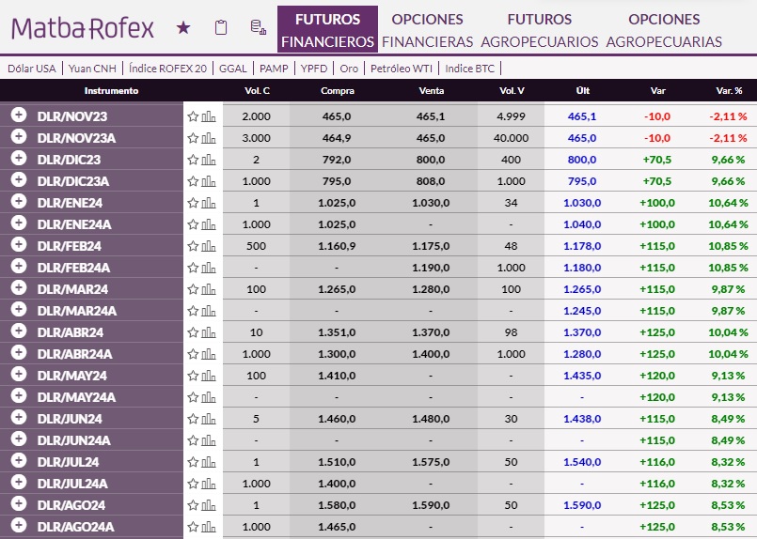Open chart icon for DLR/MAR24
Image resolution: width=757 pixels, height=539 pixels.
[x=209, y=289]
